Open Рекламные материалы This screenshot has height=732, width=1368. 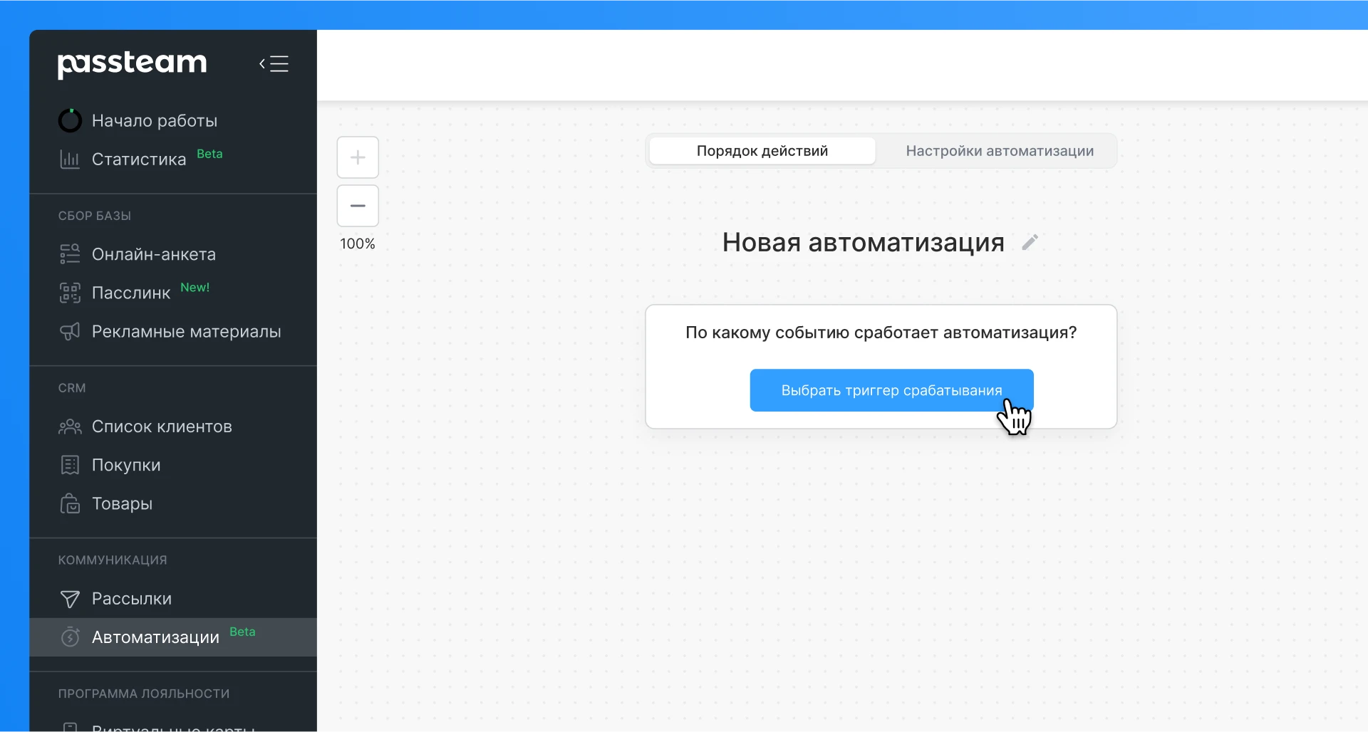click(x=186, y=331)
